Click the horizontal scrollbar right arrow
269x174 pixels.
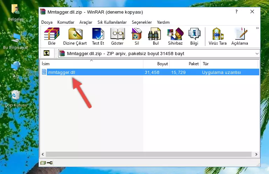pyautogui.click(x=256, y=154)
